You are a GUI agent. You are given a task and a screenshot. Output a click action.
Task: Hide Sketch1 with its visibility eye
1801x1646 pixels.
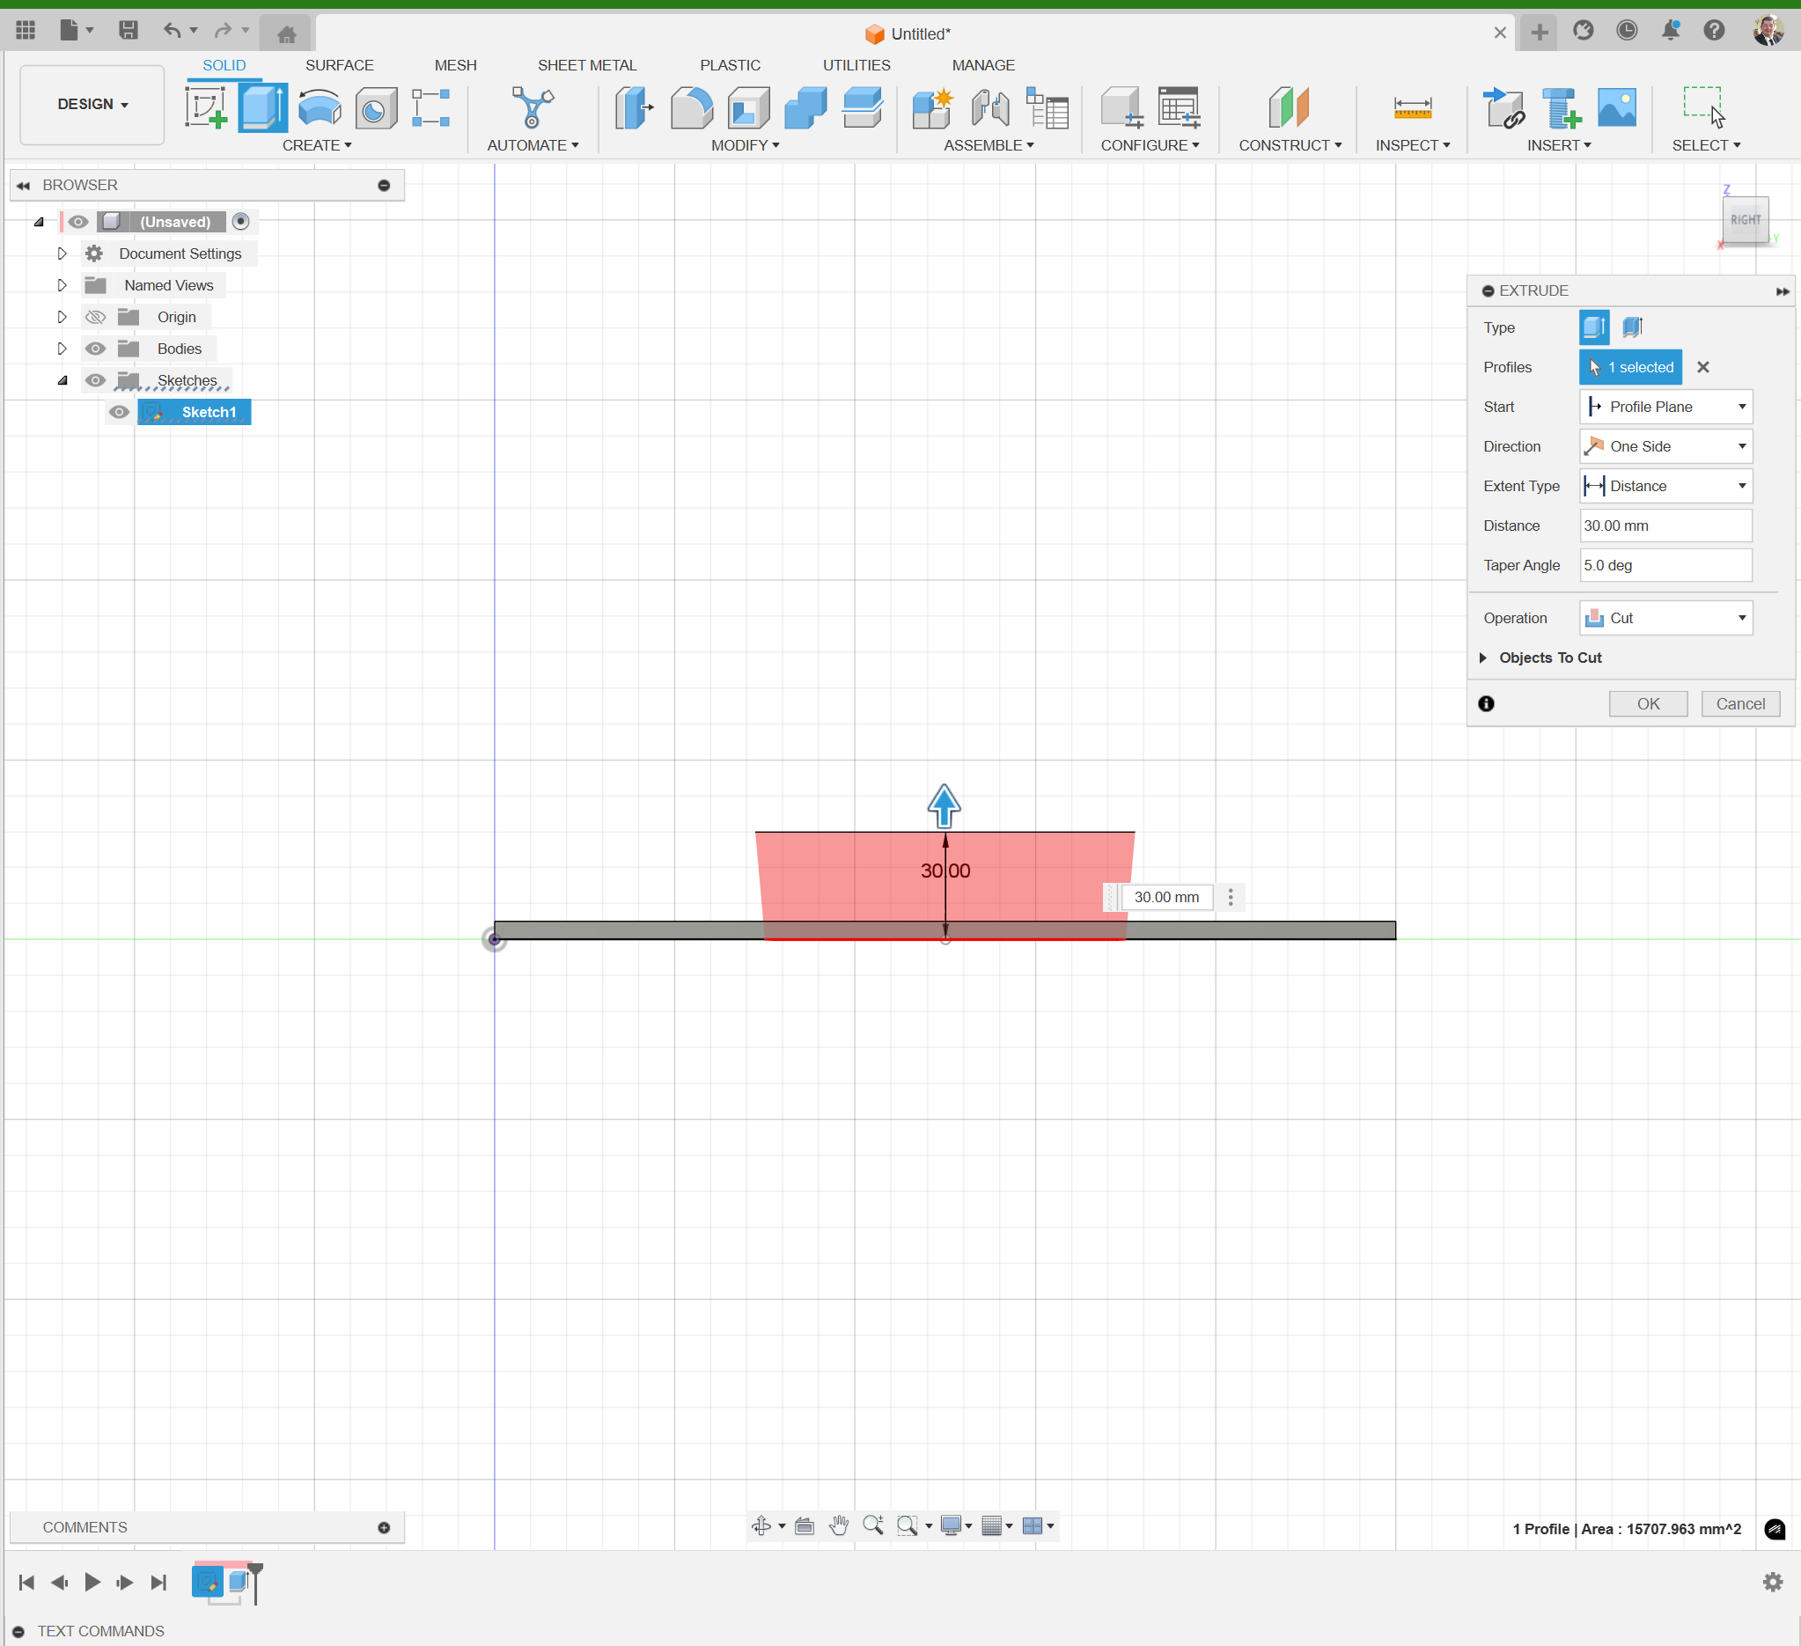click(x=119, y=412)
